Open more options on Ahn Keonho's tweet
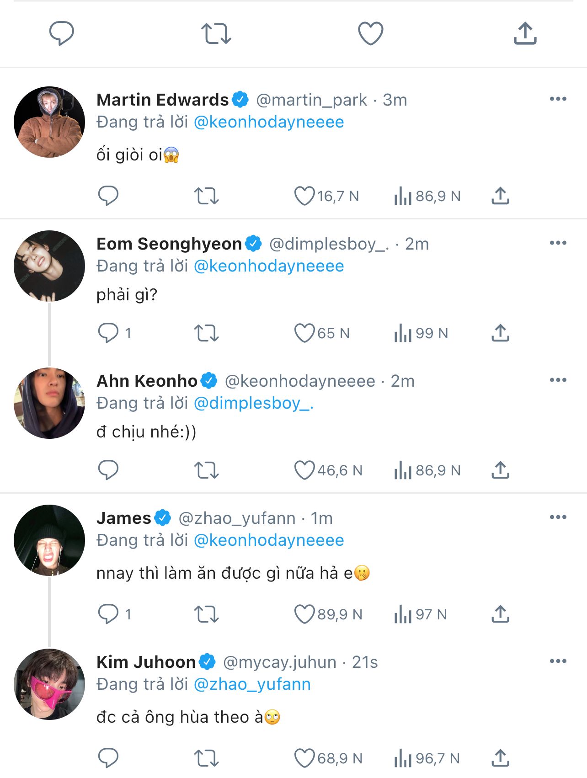 tap(558, 380)
